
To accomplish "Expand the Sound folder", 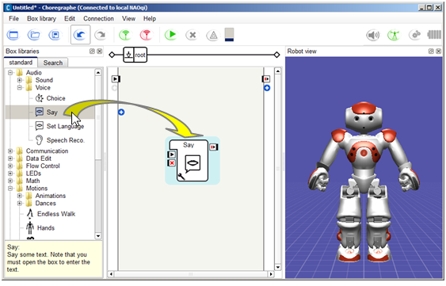I will (x=20, y=80).
